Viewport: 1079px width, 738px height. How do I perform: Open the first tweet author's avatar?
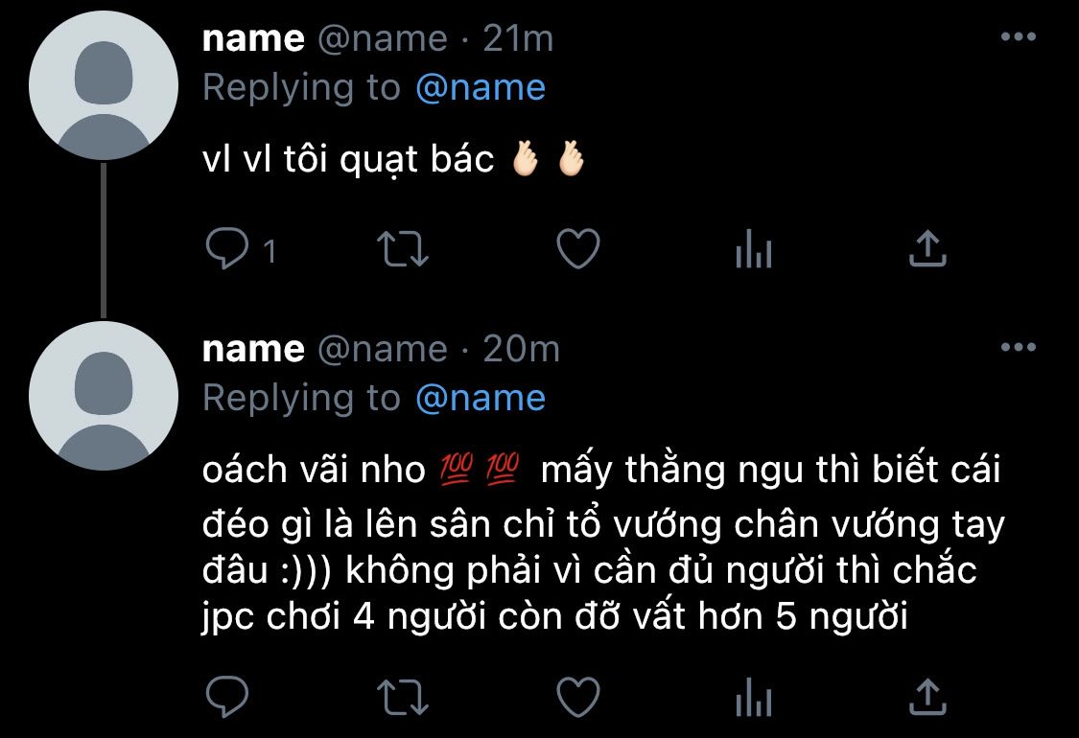pos(104,86)
